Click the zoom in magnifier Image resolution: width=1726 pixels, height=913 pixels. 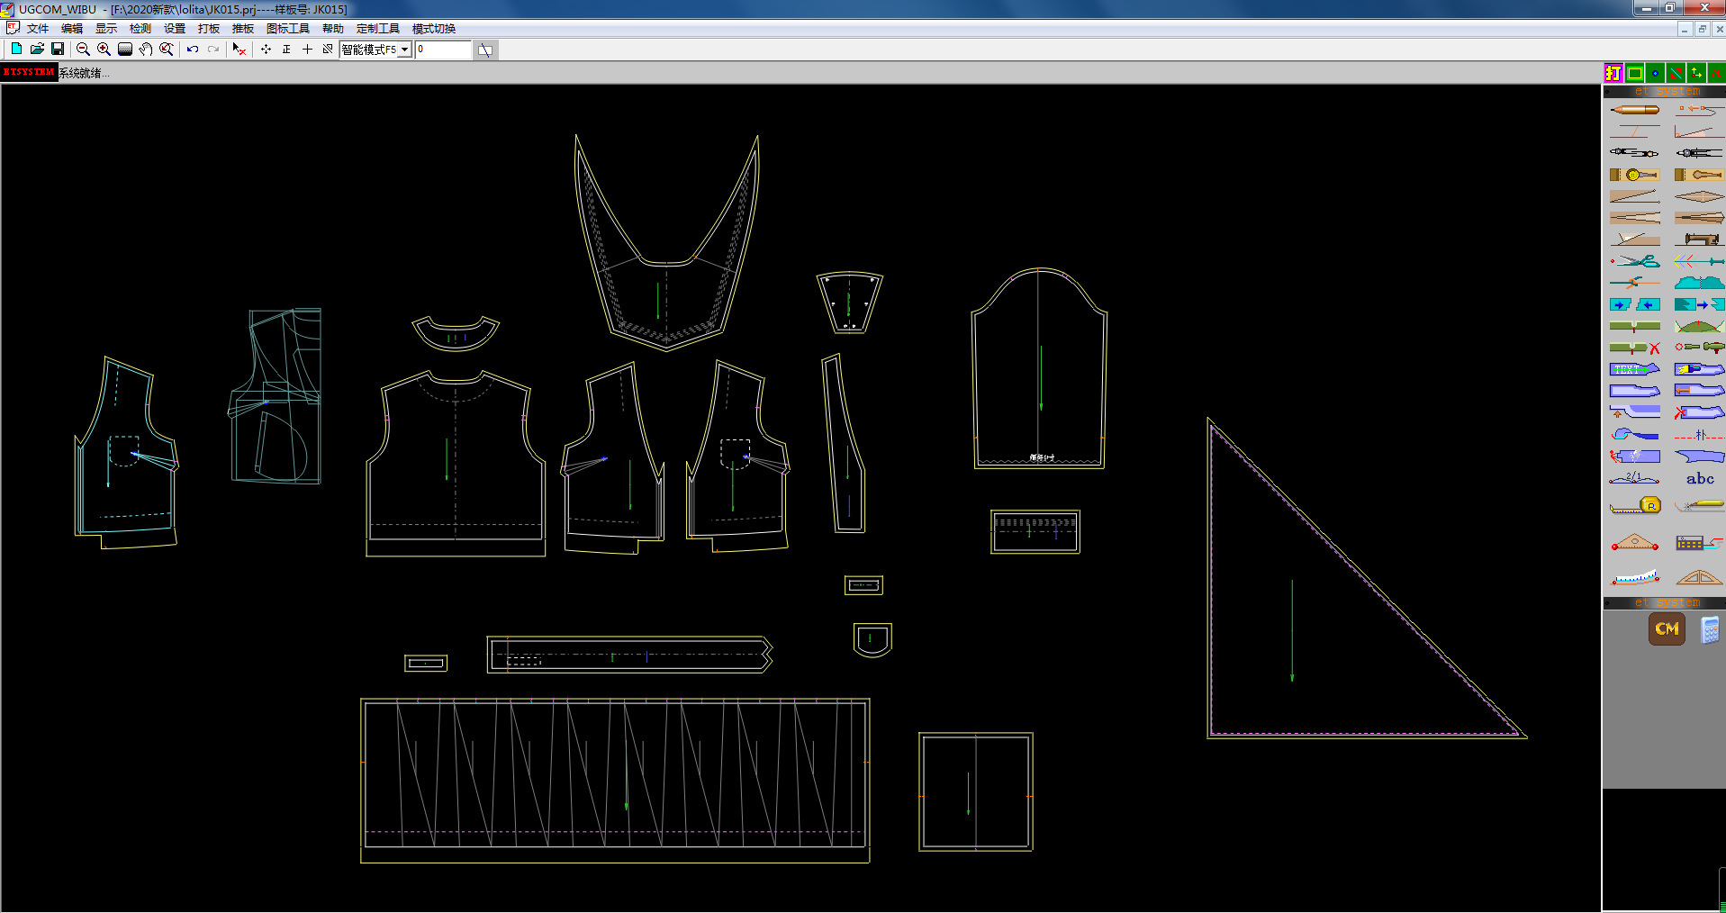click(104, 50)
